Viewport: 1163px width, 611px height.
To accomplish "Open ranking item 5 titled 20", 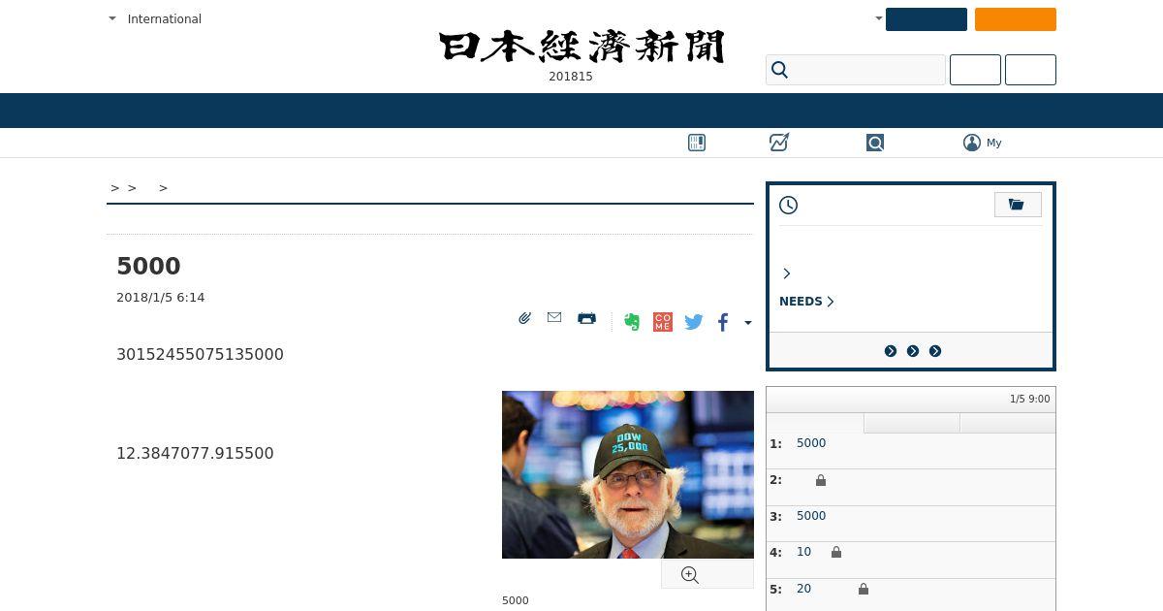I will click(x=804, y=589).
